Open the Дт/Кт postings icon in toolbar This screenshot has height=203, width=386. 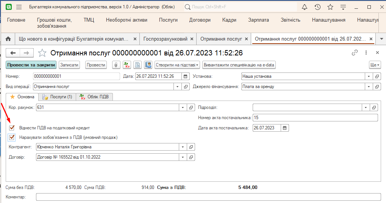point(127,65)
